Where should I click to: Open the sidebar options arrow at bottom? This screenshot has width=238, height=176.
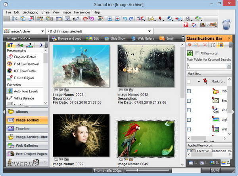[44, 162]
